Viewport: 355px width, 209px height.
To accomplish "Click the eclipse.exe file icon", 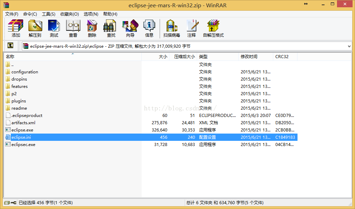I will click(x=8, y=130).
